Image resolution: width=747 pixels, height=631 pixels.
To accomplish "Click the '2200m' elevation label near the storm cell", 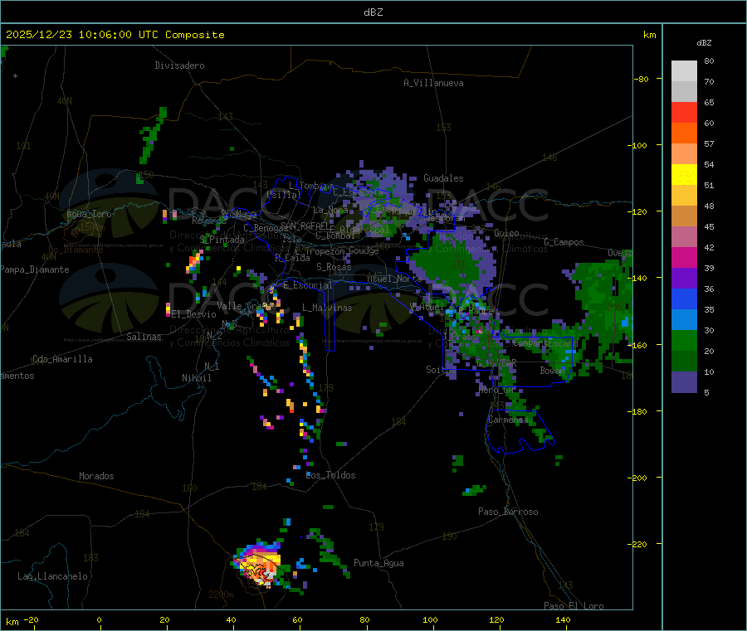I will pyautogui.click(x=221, y=595).
